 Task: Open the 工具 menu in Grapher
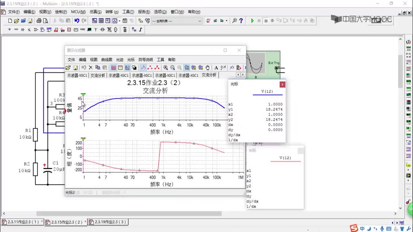(x=160, y=60)
